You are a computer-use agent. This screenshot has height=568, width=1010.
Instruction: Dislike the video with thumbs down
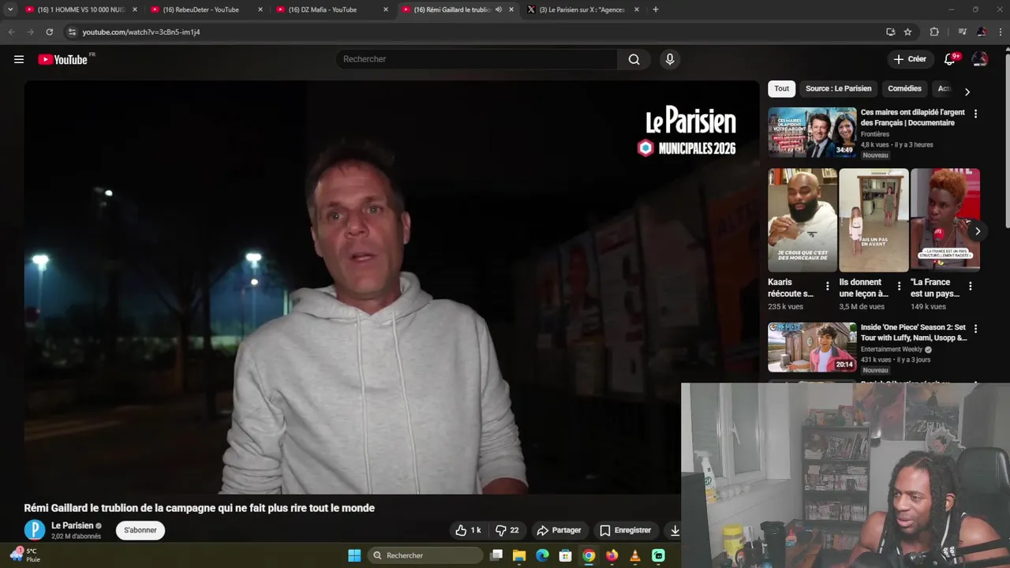point(507,530)
